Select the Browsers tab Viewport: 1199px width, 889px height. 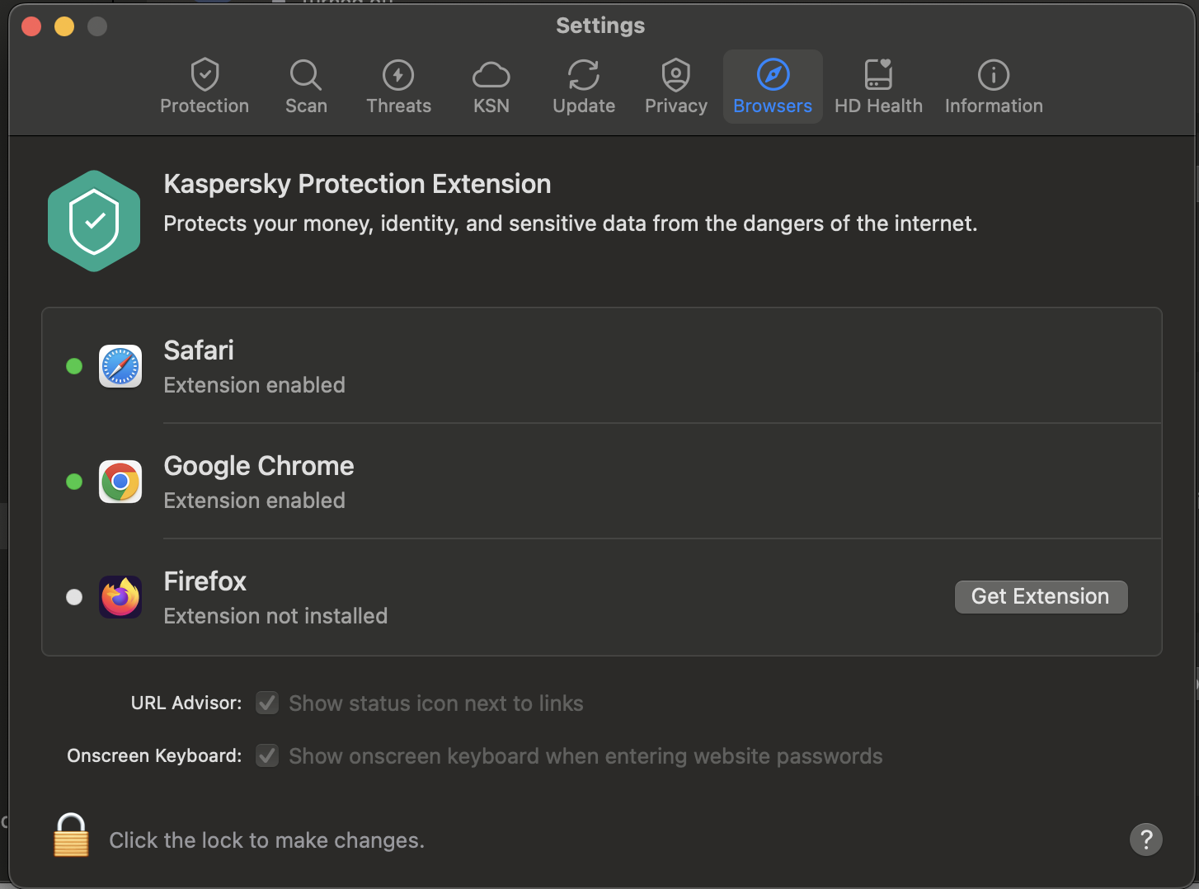773,87
